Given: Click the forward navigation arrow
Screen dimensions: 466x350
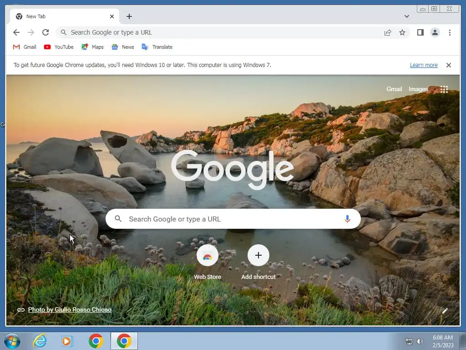Looking at the screenshot, I should pyautogui.click(x=31, y=32).
